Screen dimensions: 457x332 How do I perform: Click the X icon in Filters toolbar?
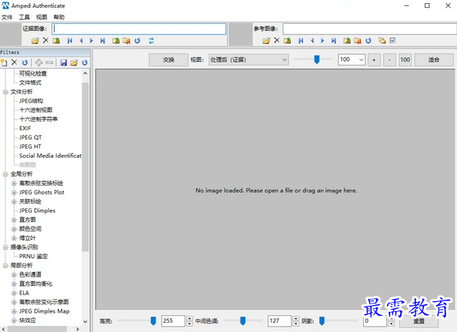click(x=15, y=62)
